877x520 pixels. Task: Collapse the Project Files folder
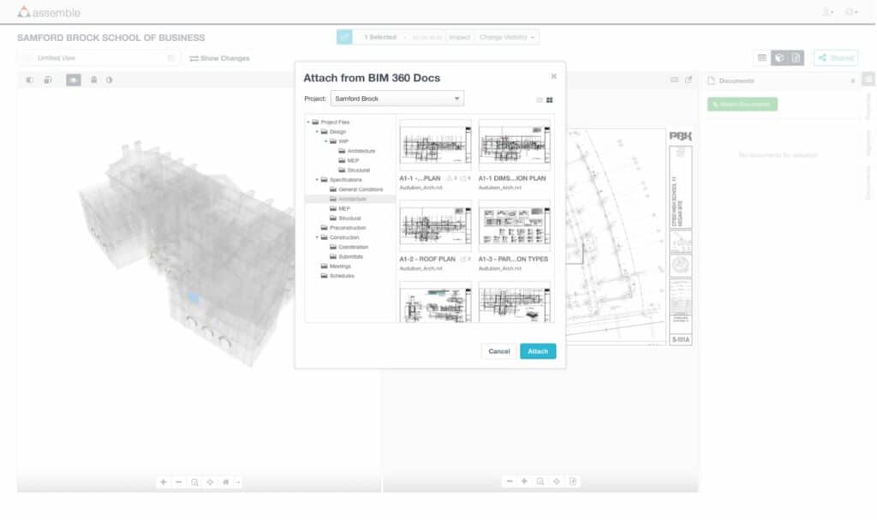[308, 122]
